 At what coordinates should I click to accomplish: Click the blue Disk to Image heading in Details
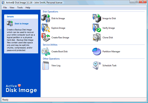point(21,24)
